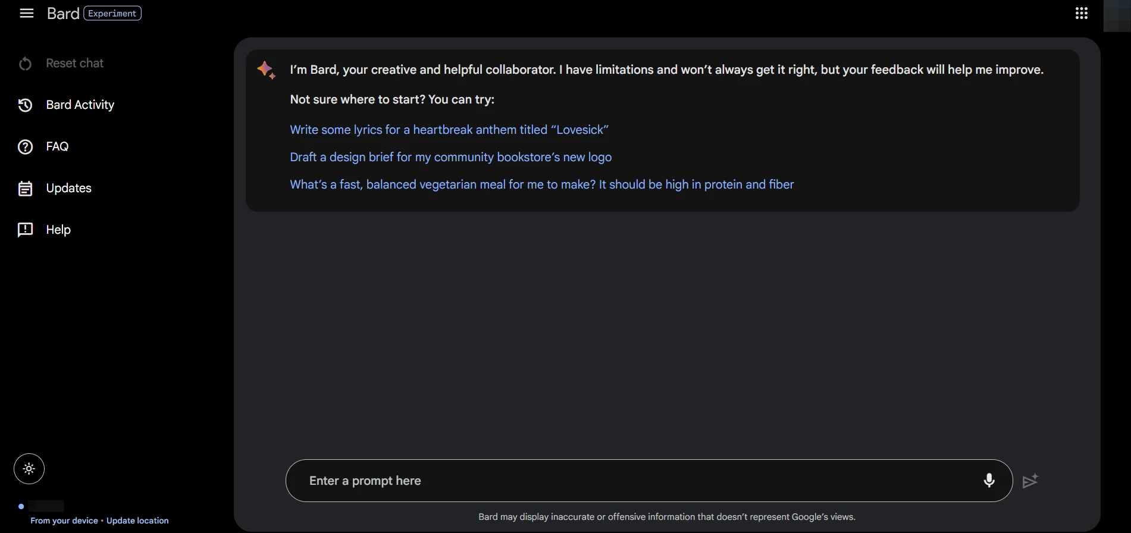Select Updates in the sidebar

coord(68,189)
